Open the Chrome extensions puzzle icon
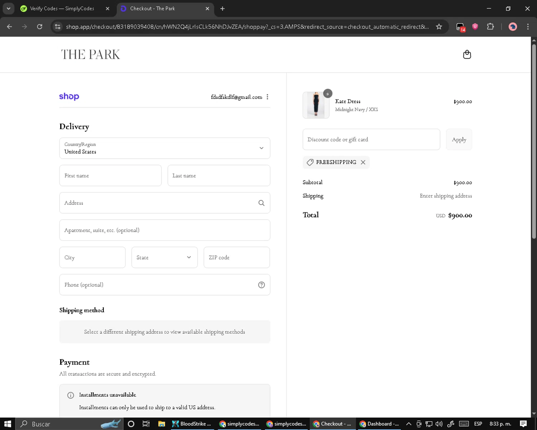This screenshot has width=537, height=430. point(490,27)
